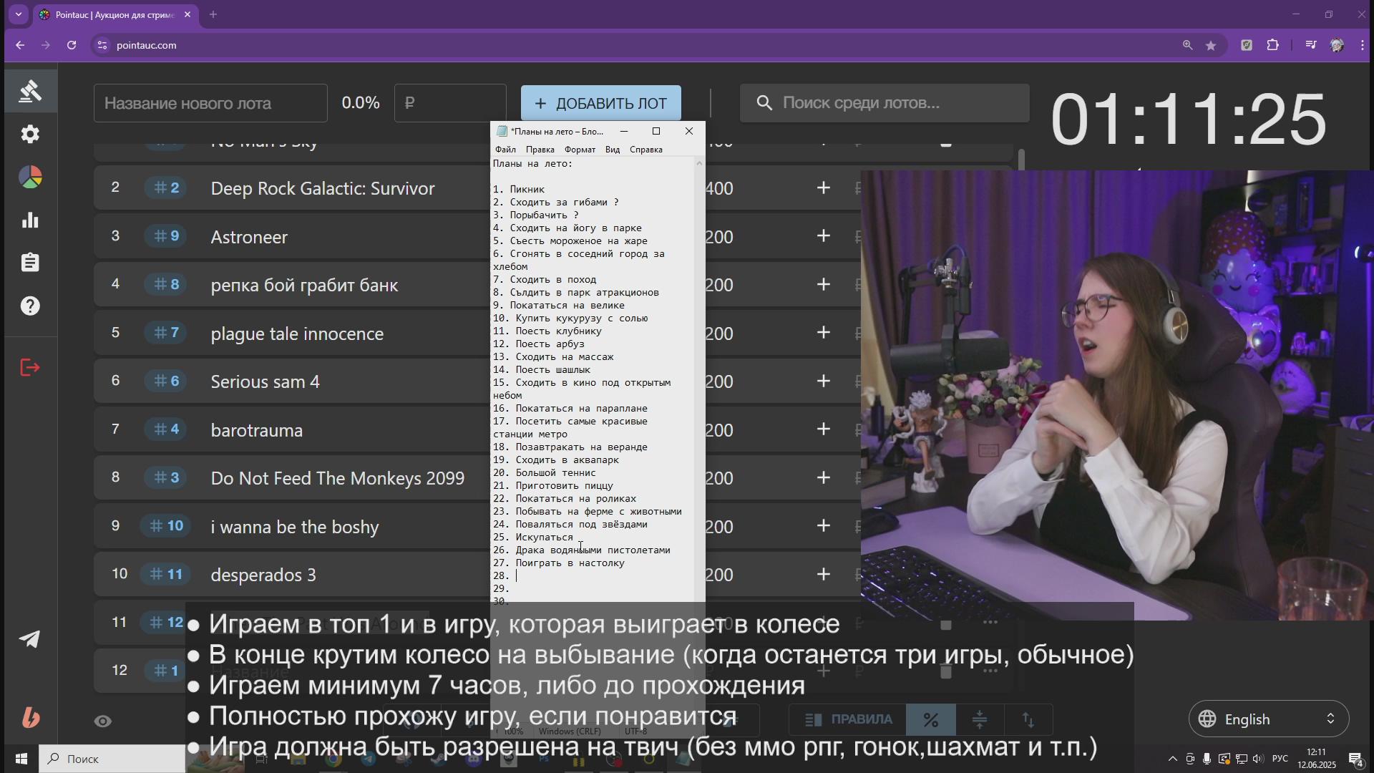The height and width of the screenshot is (773, 1374).
Task: Open media controls icon in Chrome toolbar
Action: (1310, 45)
